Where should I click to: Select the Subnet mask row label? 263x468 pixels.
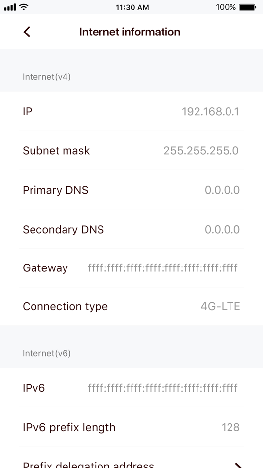(x=56, y=150)
